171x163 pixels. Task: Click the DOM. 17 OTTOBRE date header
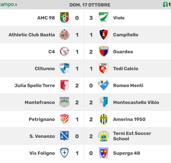[90, 5]
